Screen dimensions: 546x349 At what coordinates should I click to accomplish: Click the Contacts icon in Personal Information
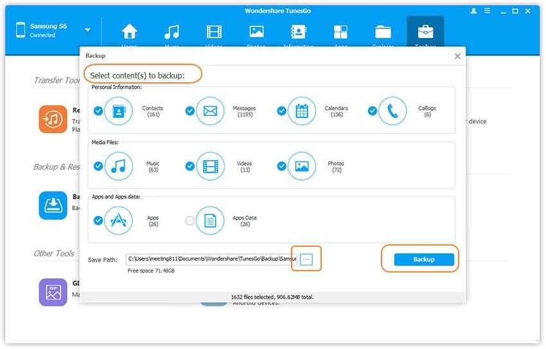tap(118, 111)
